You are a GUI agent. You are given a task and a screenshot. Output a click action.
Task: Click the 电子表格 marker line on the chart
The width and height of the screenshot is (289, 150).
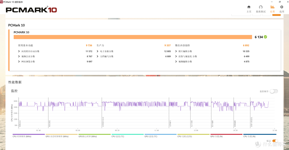click(191, 113)
